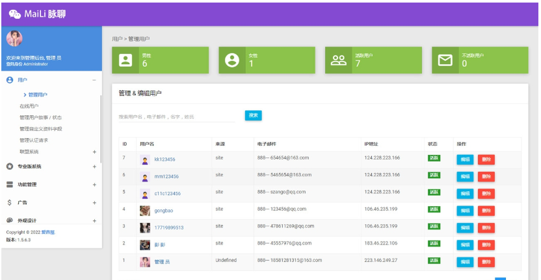Expand the 联盟系统 submenu
Viewport: 541px width, 280px height.
94,152
